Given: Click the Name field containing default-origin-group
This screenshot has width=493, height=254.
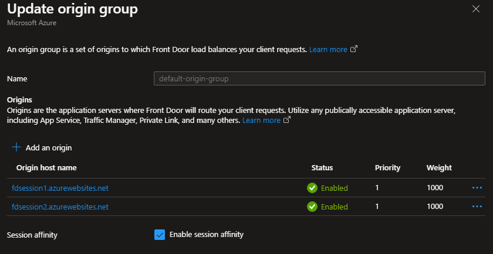Looking at the screenshot, I should (319, 78).
